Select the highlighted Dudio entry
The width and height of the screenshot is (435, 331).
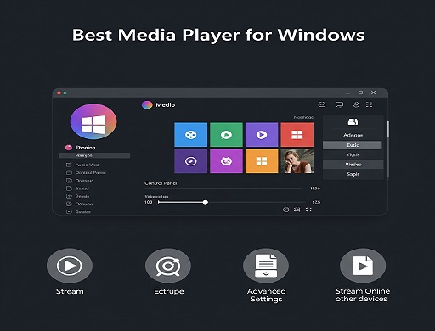point(353,145)
